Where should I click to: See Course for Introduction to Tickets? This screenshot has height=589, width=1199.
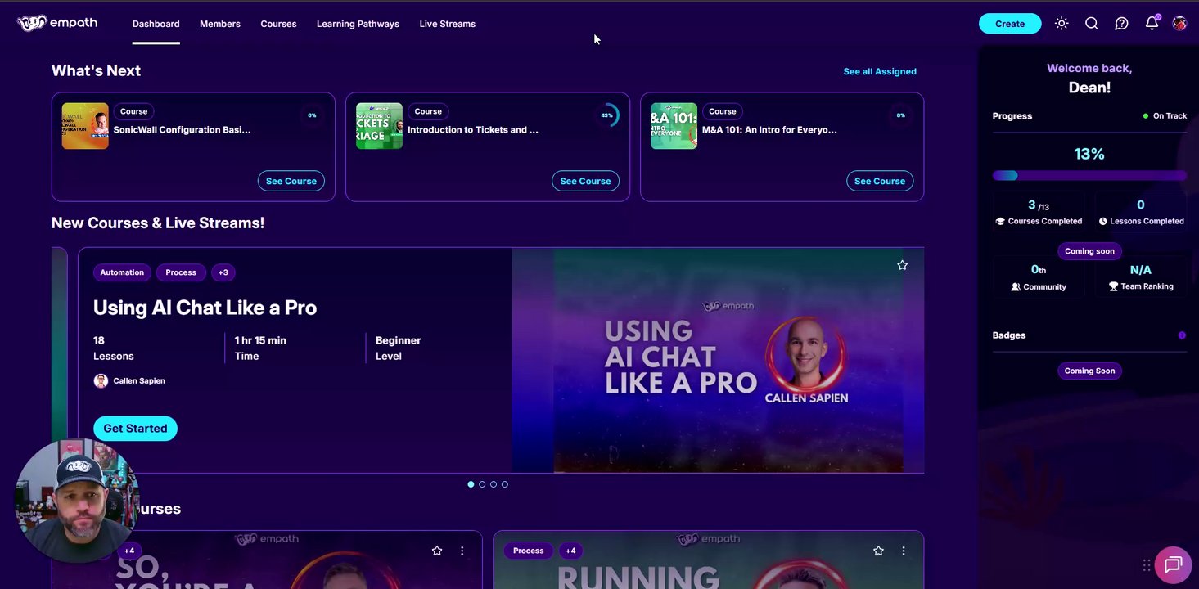[585, 181]
